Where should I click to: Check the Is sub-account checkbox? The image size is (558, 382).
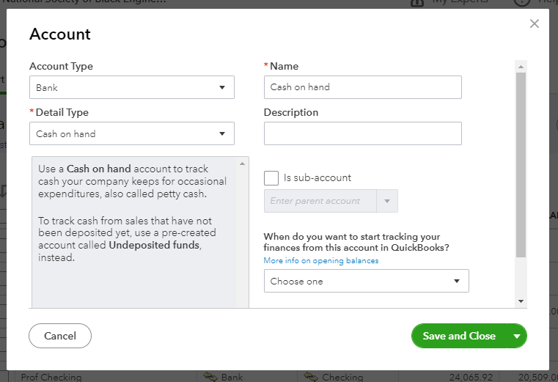[271, 178]
